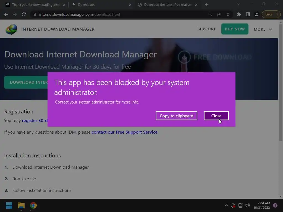
Task: Click the Error update button
Action: pyautogui.click(x=271, y=14)
